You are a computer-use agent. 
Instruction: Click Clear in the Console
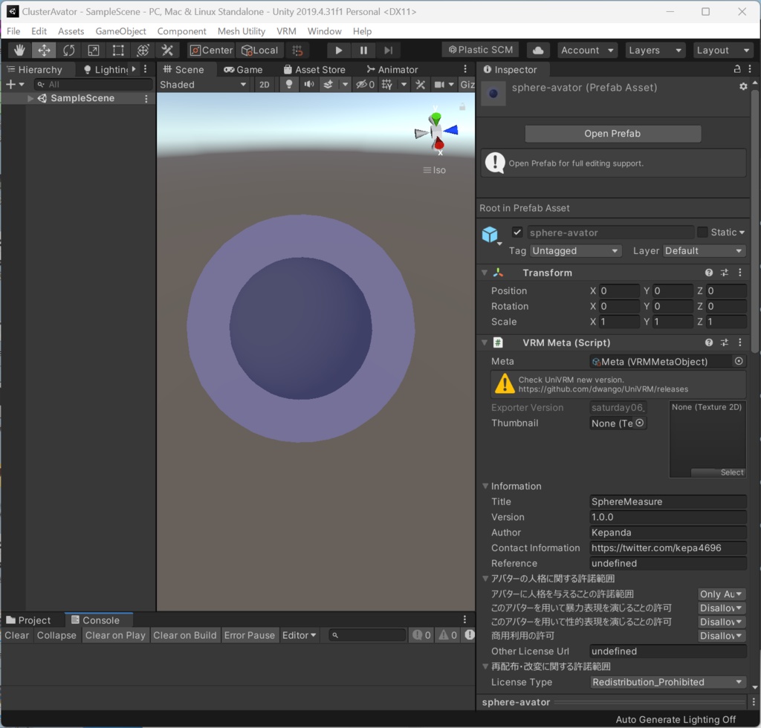pyautogui.click(x=16, y=635)
